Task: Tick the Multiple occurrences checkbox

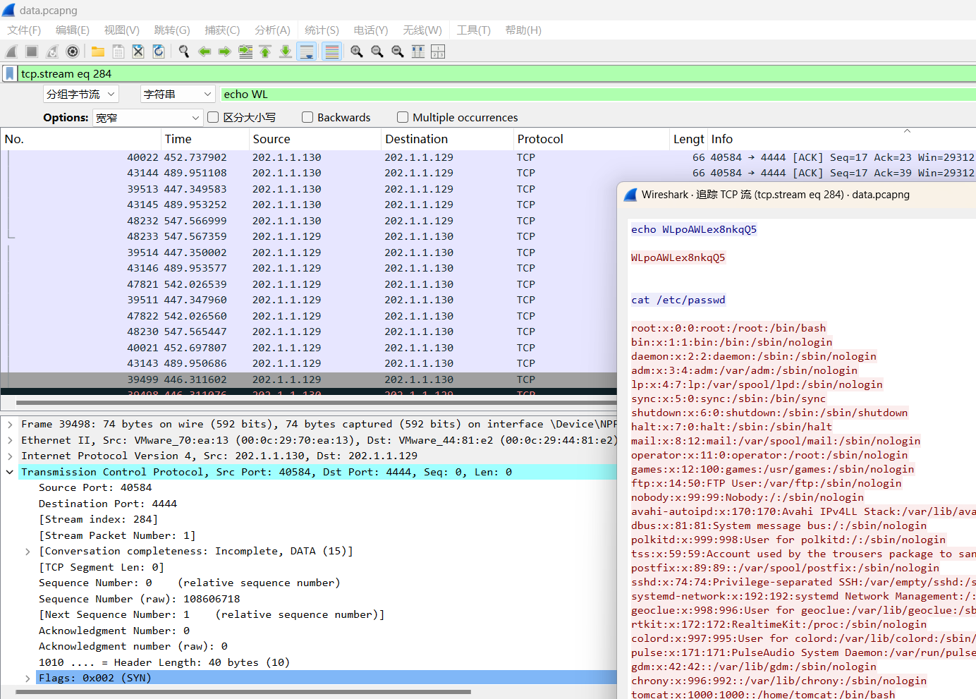Action: tap(403, 117)
